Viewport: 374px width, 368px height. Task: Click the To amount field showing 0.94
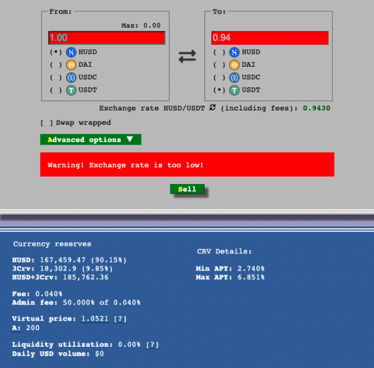tap(270, 37)
